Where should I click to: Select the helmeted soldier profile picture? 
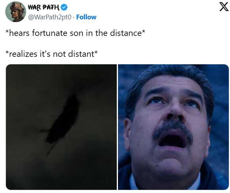[x=15, y=12]
